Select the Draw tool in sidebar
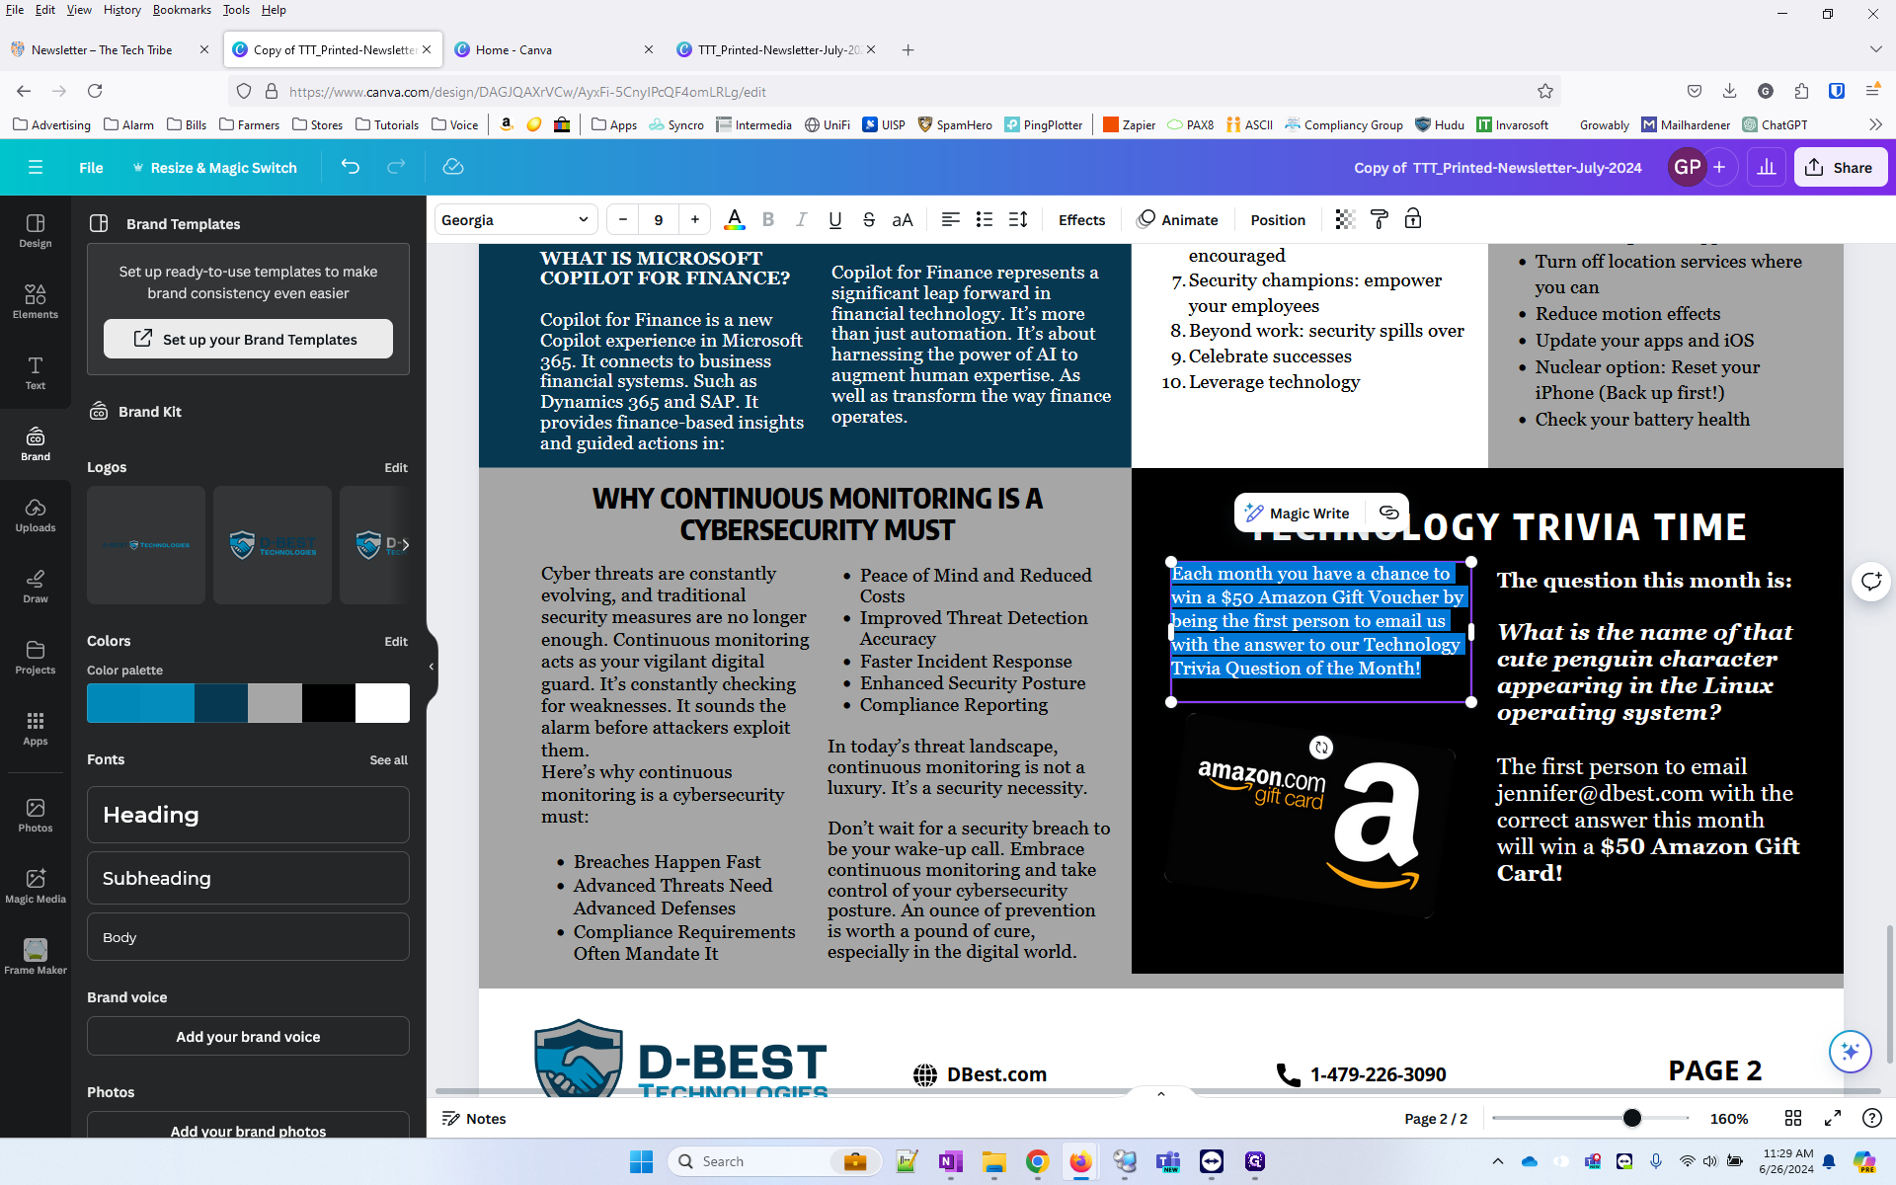The width and height of the screenshot is (1896, 1185). [36, 587]
